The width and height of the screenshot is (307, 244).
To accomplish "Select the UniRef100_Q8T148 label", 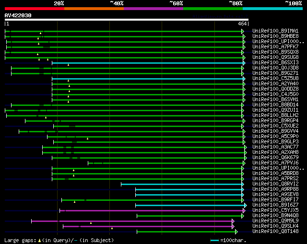I will (x=275, y=232).
